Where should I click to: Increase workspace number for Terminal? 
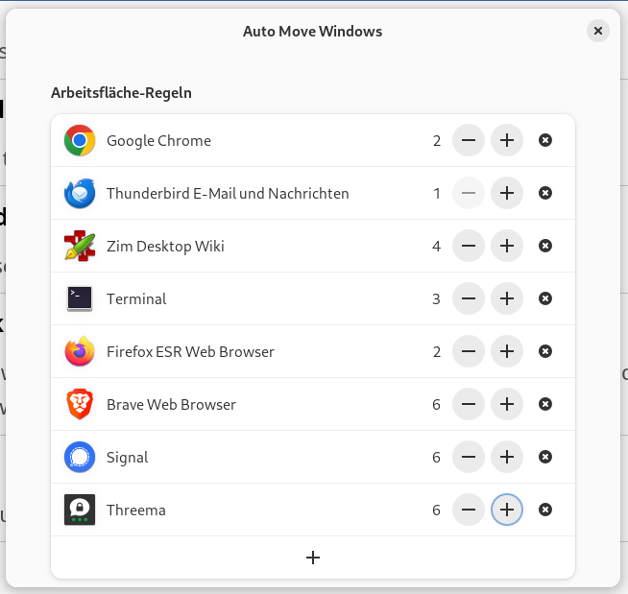click(507, 299)
